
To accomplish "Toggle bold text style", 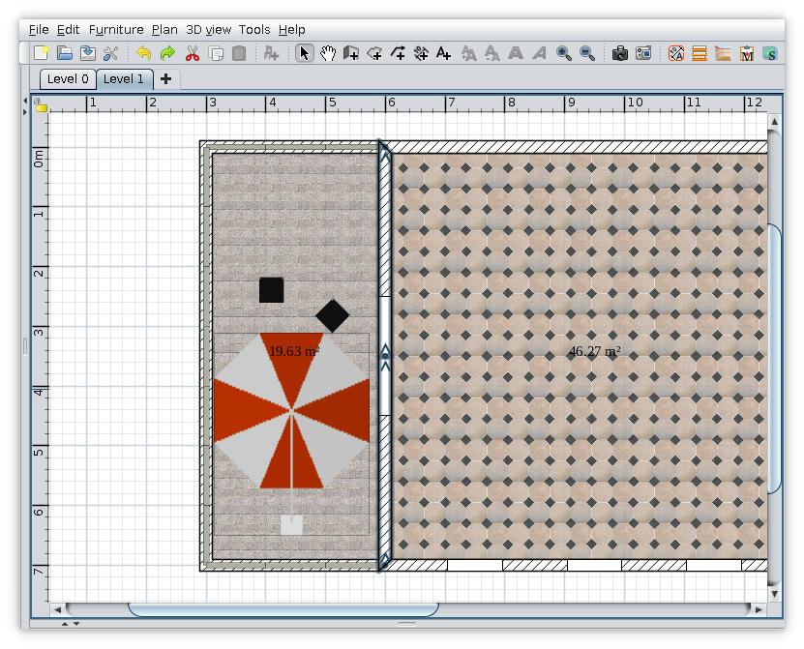I will [x=516, y=53].
